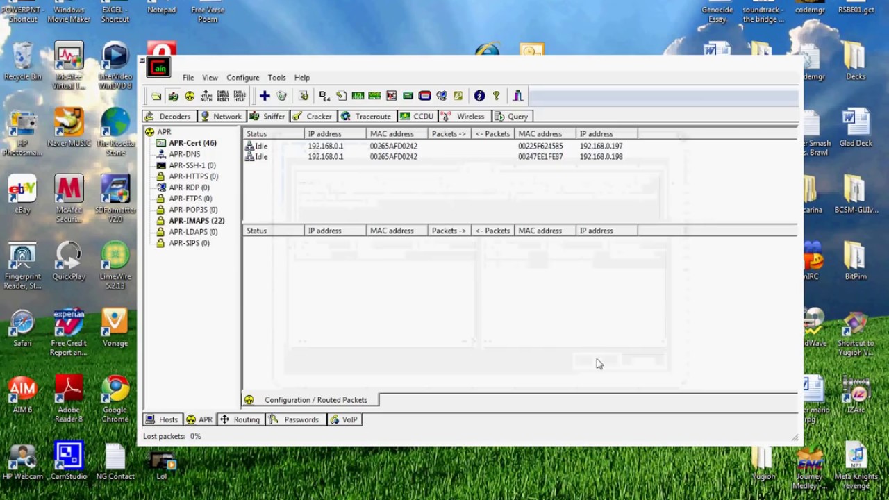Open the File menu
889x500 pixels.
coord(188,78)
